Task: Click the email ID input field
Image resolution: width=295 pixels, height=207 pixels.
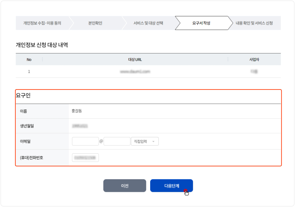Action: coord(85,141)
